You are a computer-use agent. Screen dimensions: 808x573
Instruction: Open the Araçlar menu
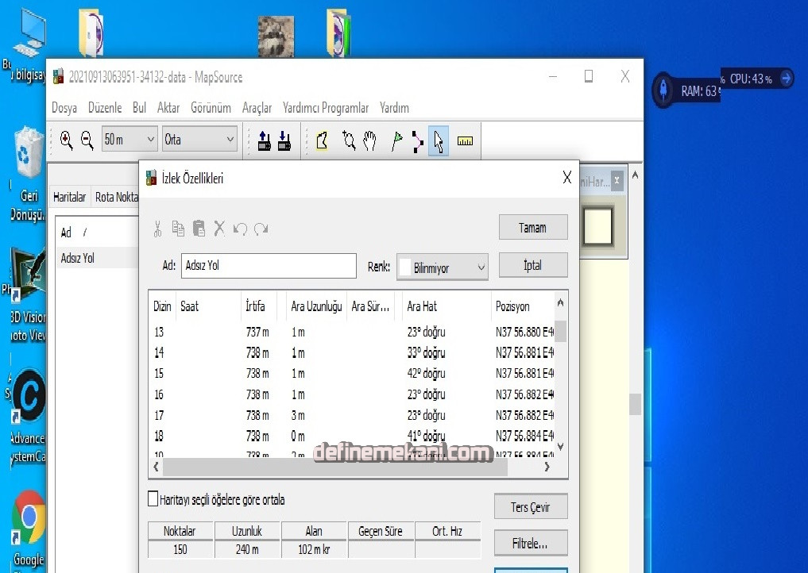point(257,108)
